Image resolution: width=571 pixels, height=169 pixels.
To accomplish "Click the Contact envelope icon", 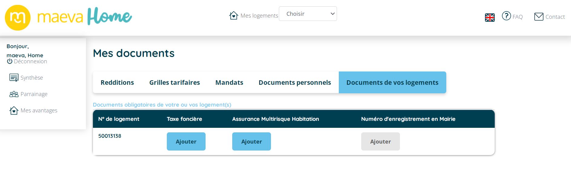I will coord(539,17).
